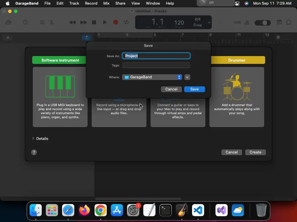Viewport: 297px width, 222px height.
Task: Open the Note Pad icon
Action: click(279, 22)
